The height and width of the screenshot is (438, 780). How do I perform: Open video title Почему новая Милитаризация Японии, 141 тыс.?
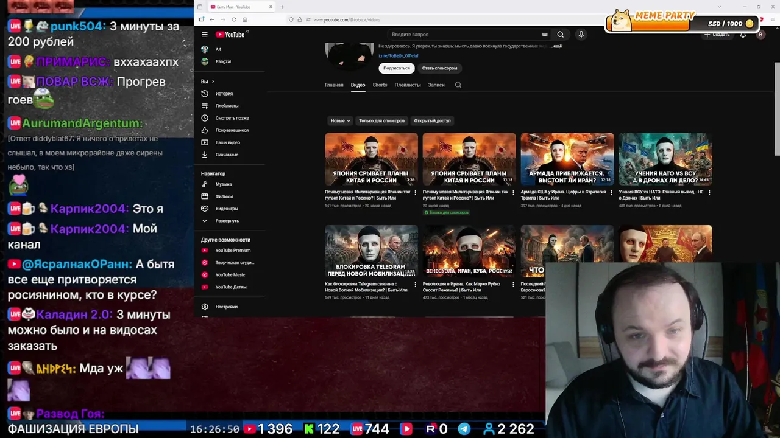(x=367, y=195)
